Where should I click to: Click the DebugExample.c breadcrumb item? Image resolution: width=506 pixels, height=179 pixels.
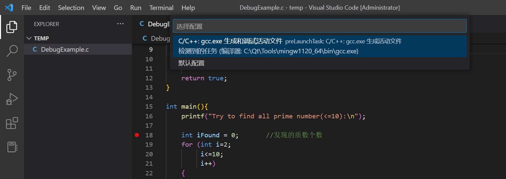156,38
